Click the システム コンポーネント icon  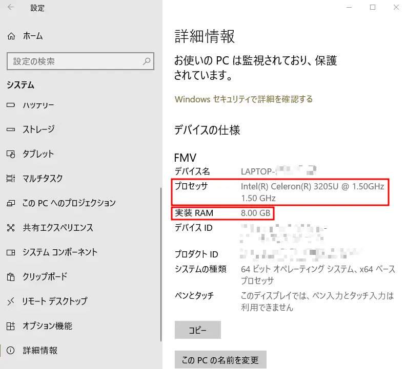pos(11,252)
